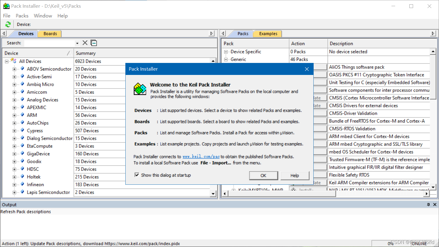Sort by the Summary column header

145,53
